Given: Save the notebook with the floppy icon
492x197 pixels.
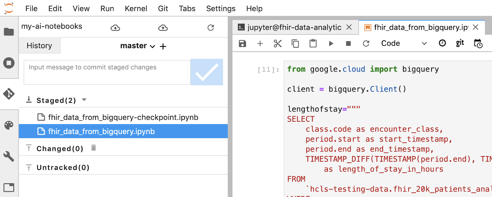Looking at the screenshot, I should (242, 44).
